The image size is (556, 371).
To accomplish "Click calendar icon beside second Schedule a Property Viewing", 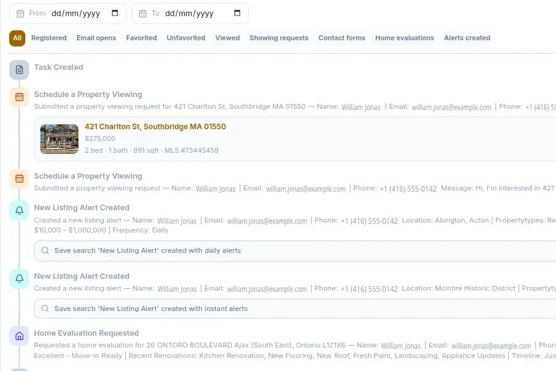I will 19,179.
